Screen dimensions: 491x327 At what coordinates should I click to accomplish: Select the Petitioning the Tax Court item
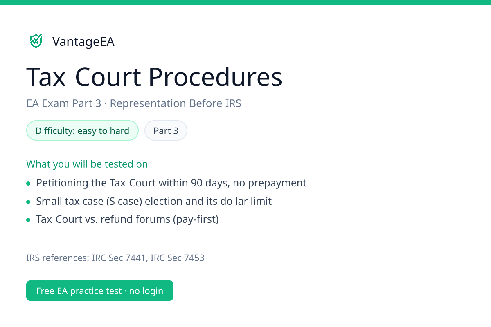coord(171,183)
